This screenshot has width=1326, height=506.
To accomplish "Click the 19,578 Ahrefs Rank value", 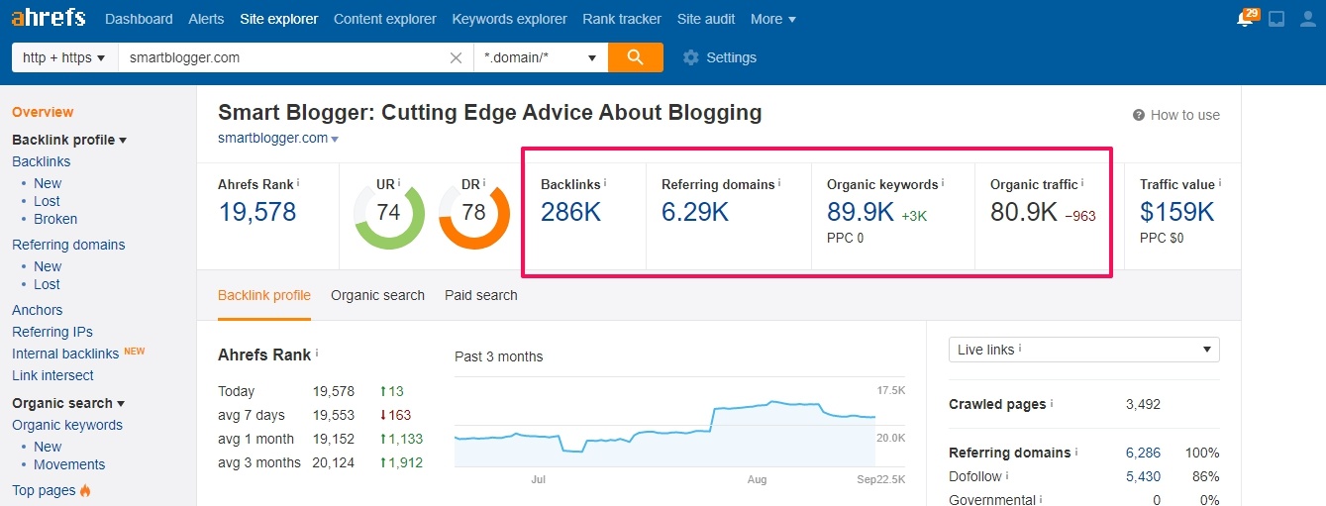I will 256,212.
